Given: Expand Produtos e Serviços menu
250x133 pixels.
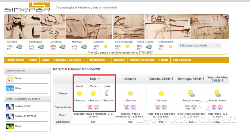Looking at the screenshot, I should pyautogui.click(x=69, y=60).
